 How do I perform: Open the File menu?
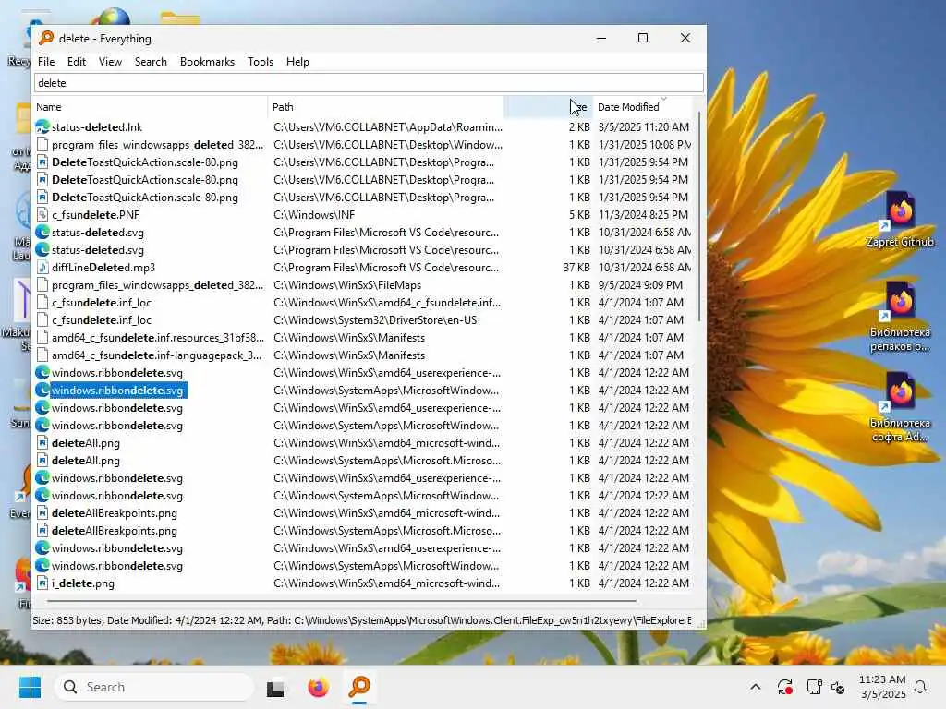point(46,62)
